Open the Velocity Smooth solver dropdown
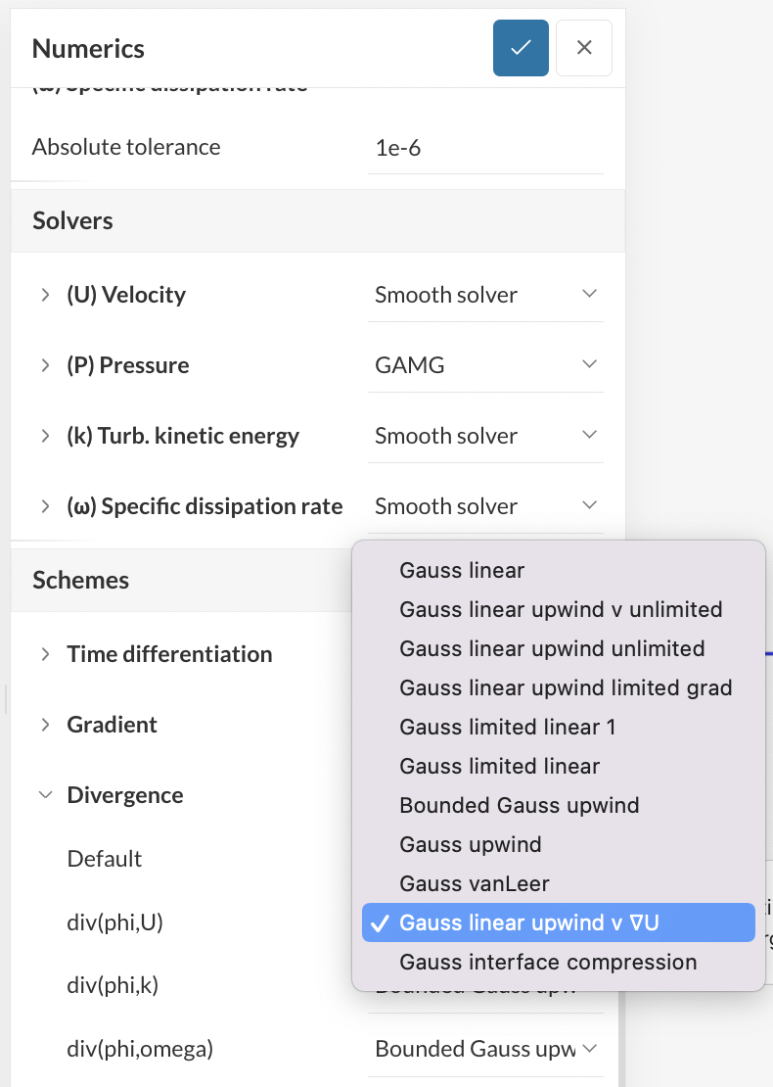The image size is (773, 1087). pos(485,295)
